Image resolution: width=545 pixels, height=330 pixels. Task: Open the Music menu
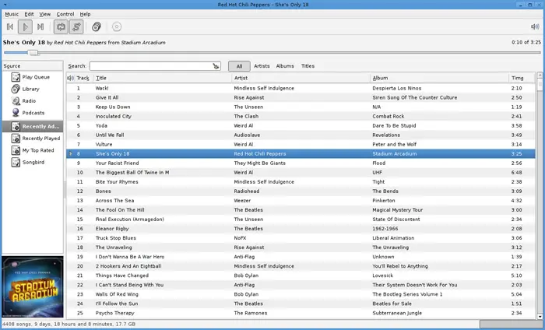12,14
